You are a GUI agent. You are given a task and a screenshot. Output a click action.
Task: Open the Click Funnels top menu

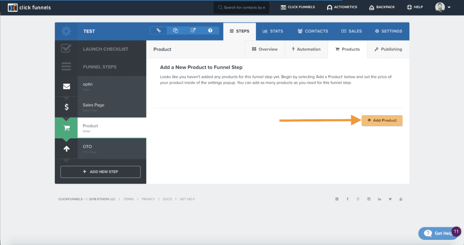[x=298, y=7]
